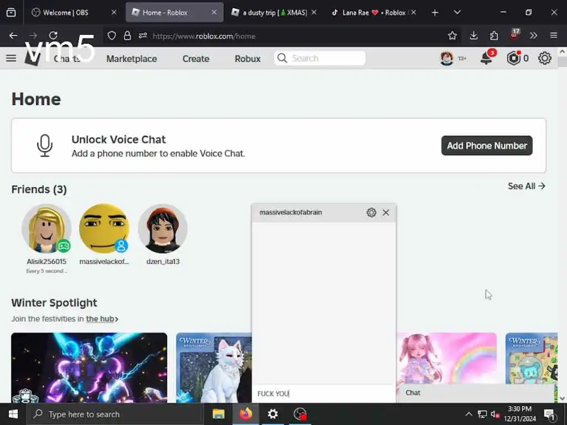Open the Robux balance icon
Image resolution: width=567 pixels, height=425 pixels.
point(513,58)
